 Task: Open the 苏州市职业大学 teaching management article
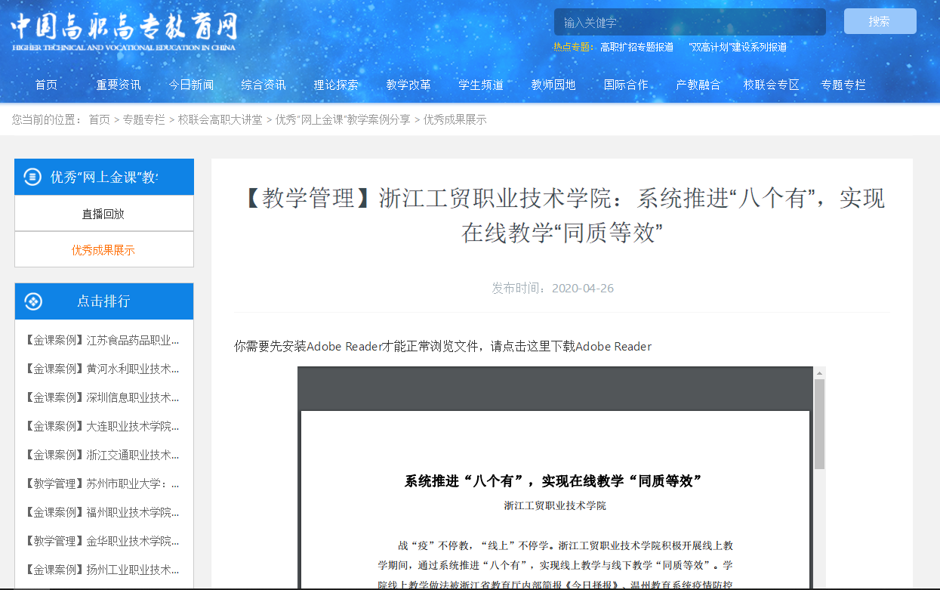(103, 483)
